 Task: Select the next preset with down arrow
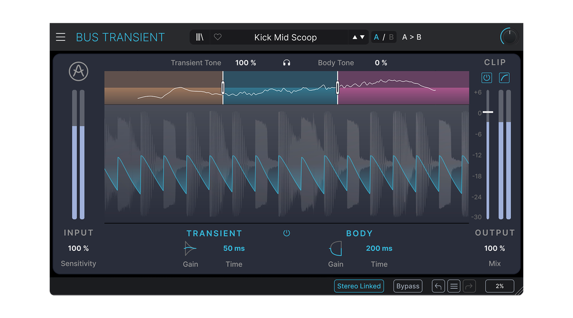tap(362, 37)
